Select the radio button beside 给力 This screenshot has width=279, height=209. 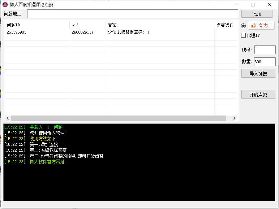244,26
